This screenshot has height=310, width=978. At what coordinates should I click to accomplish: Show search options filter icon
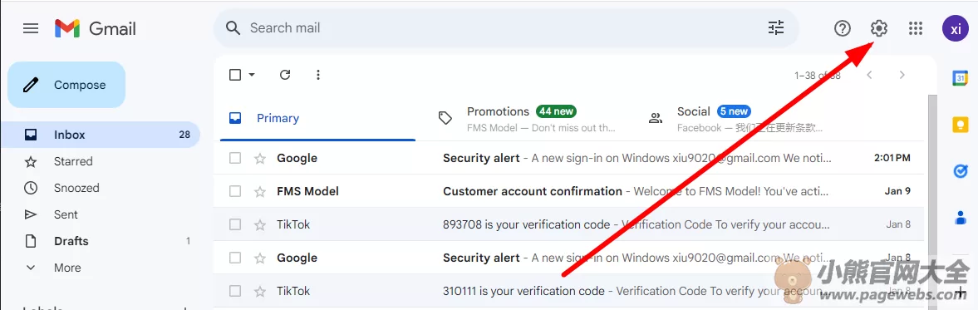pyautogui.click(x=776, y=28)
